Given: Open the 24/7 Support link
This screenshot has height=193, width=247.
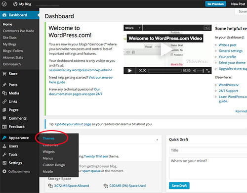Looking at the screenshot, I should click(228, 91).
